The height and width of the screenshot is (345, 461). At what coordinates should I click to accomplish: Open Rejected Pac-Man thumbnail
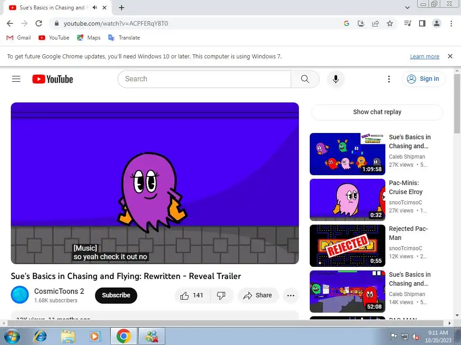coord(348,246)
